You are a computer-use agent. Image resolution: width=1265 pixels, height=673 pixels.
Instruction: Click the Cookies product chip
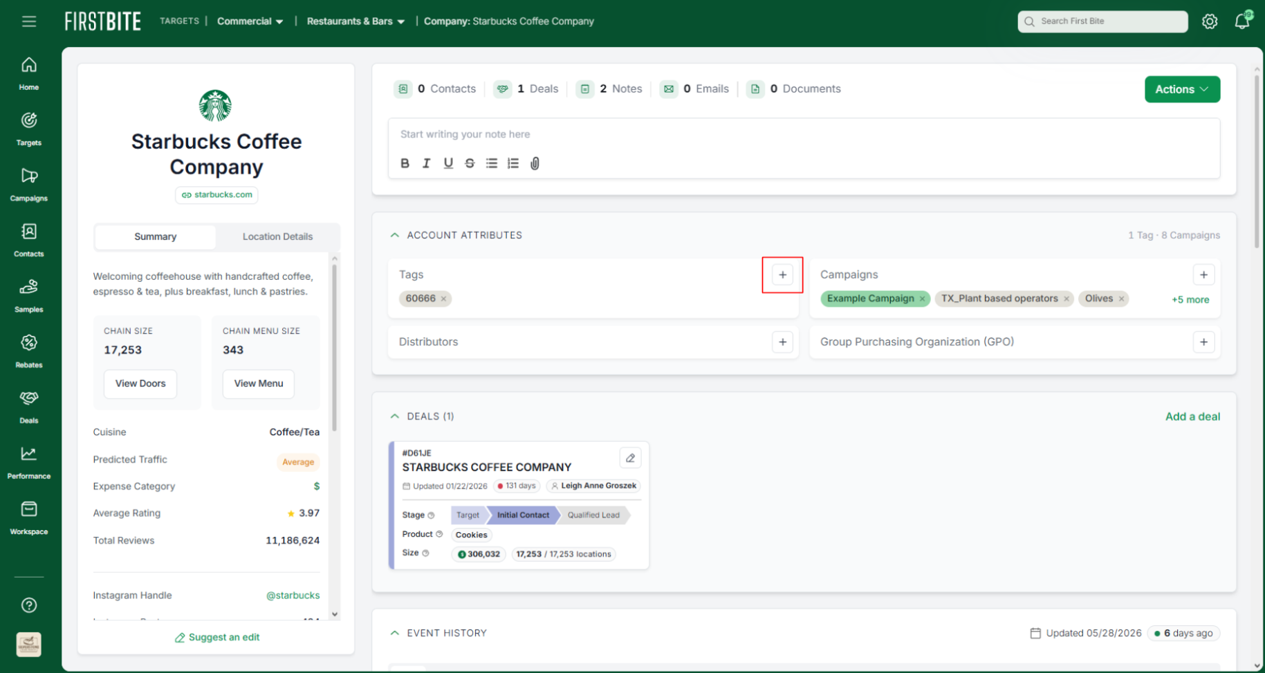click(471, 535)
